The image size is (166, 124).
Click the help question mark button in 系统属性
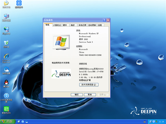click(x=104, y=20)
